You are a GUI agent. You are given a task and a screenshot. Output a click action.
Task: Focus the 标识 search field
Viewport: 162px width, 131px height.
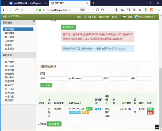click(120, 79)
